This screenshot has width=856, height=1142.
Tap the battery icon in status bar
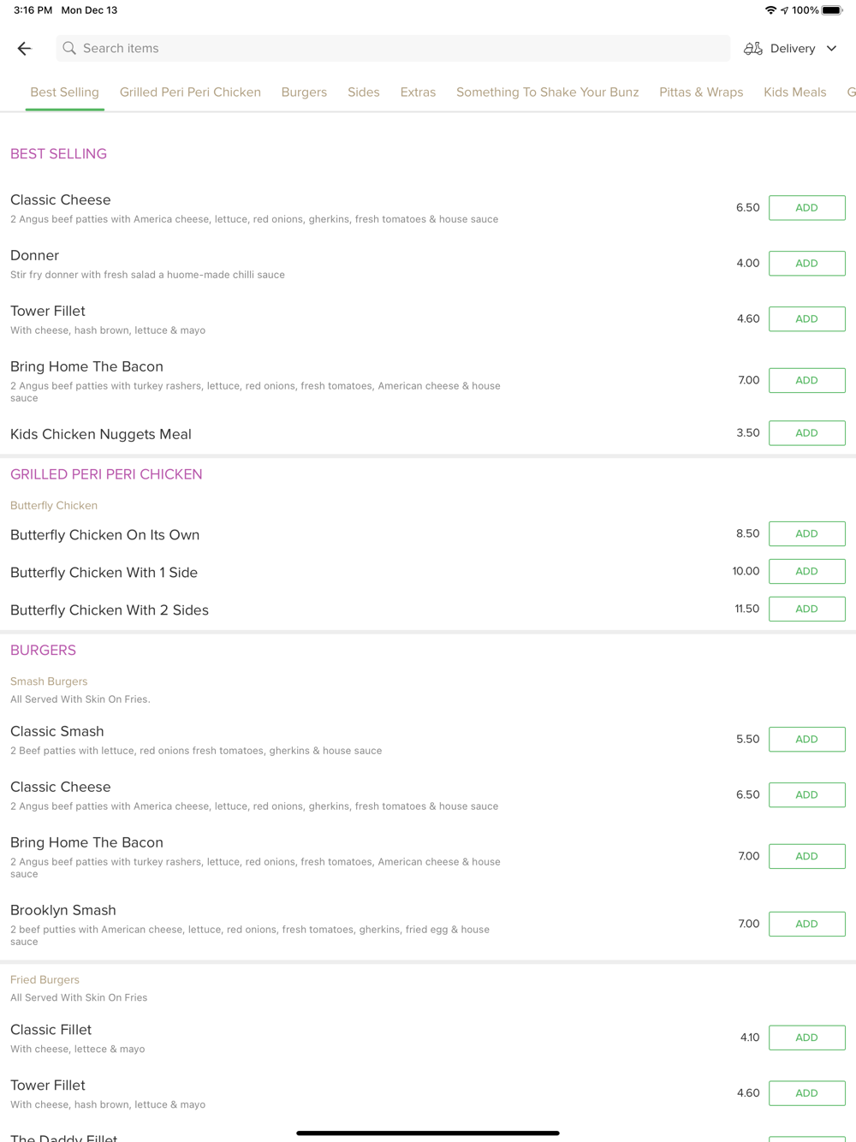[833, 10]
